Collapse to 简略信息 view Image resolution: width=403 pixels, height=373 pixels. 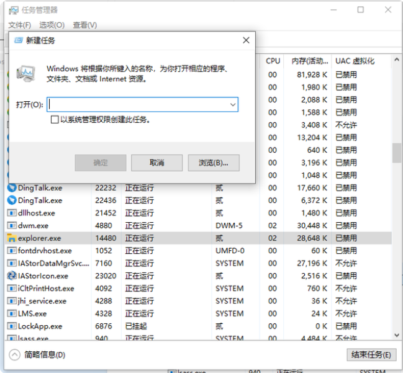tap(14, 355)
